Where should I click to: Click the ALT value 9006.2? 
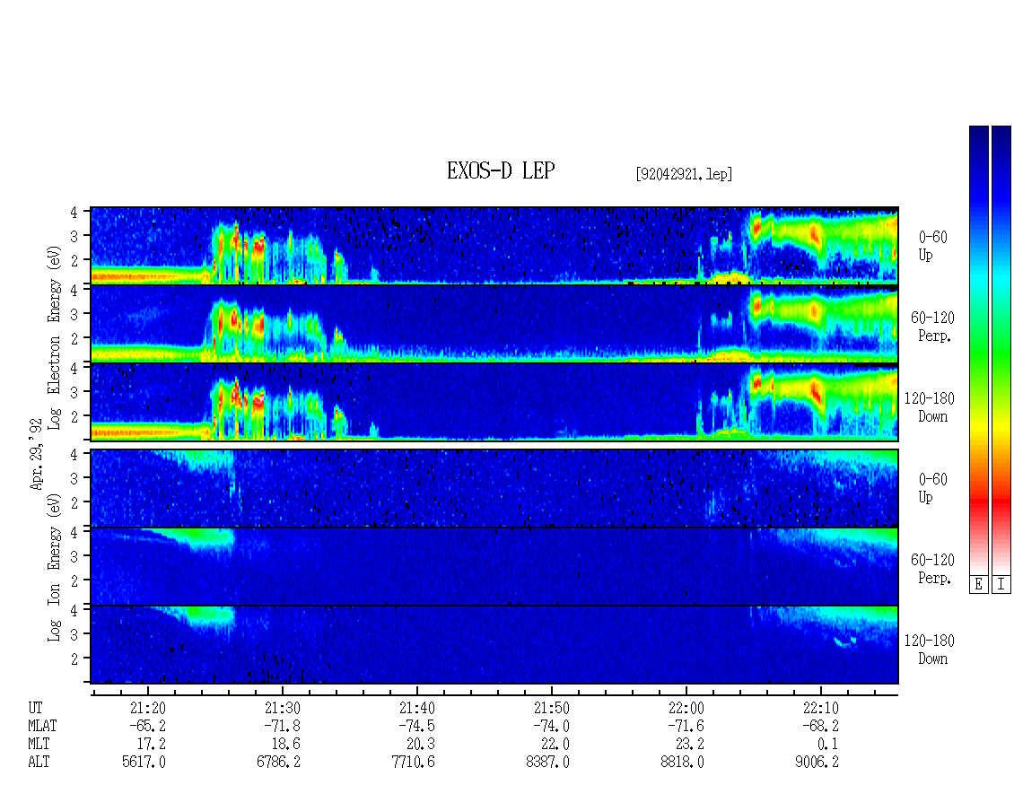click(816, 763)
